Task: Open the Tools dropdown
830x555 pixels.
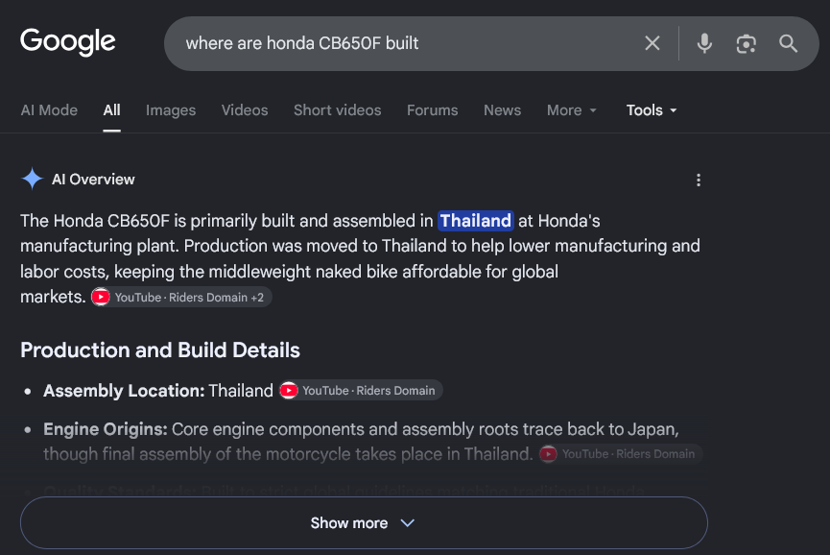Action: (652, 110)
